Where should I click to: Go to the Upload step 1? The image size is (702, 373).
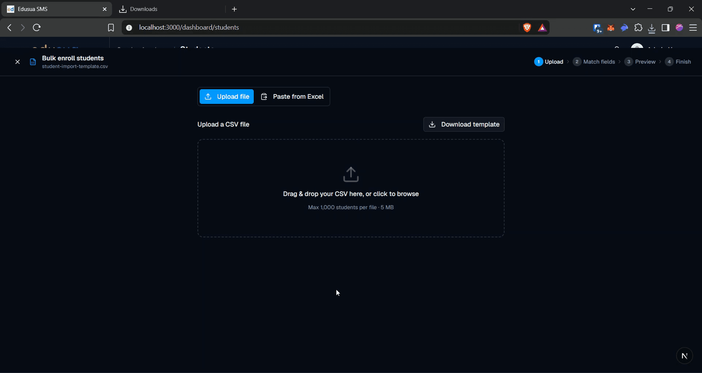click(x=548, y=62)
